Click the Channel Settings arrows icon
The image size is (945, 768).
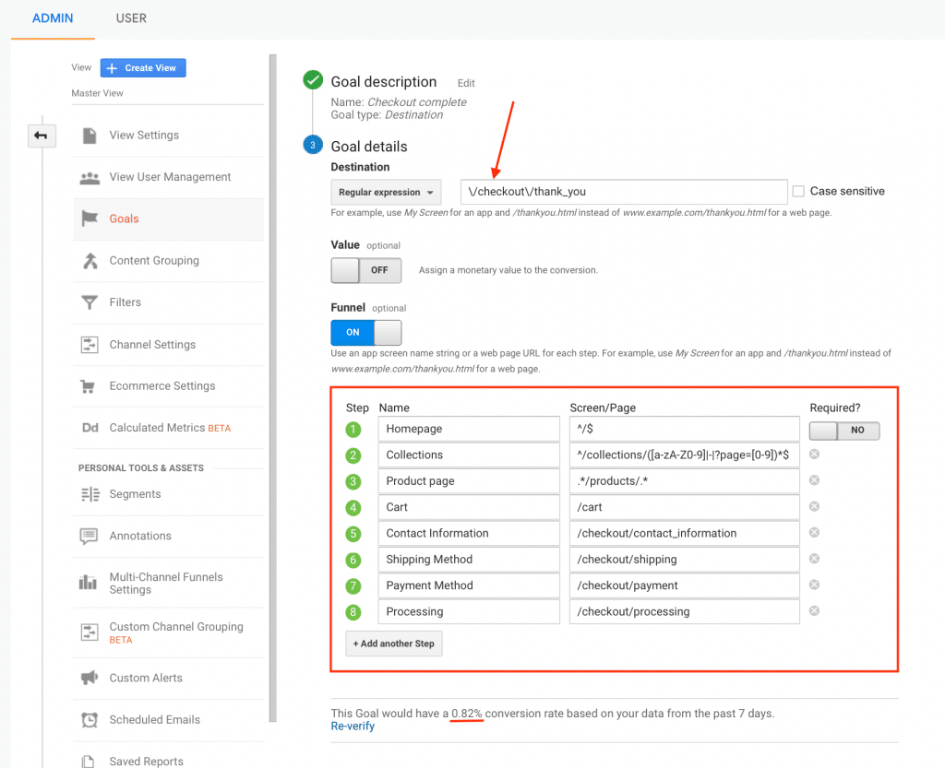[90, 344]
